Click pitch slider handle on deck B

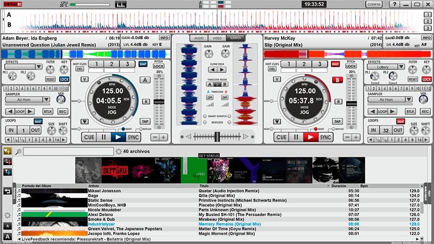pos(351,104)
